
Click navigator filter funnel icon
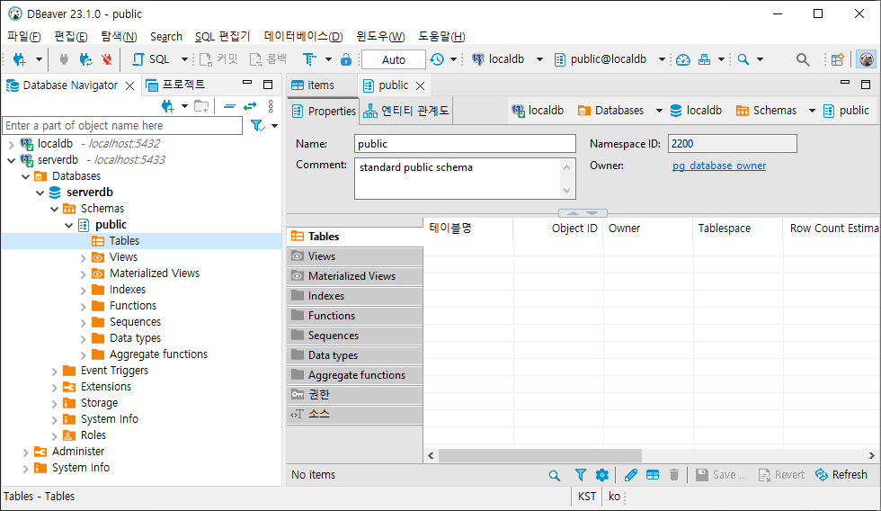[257, 125]
